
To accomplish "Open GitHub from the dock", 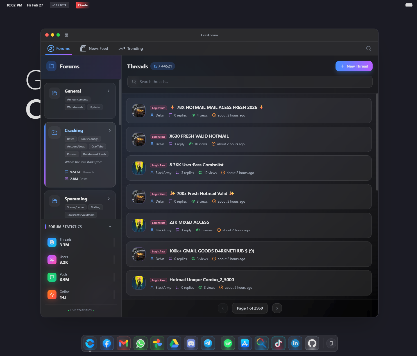I will tap(312, 343).
